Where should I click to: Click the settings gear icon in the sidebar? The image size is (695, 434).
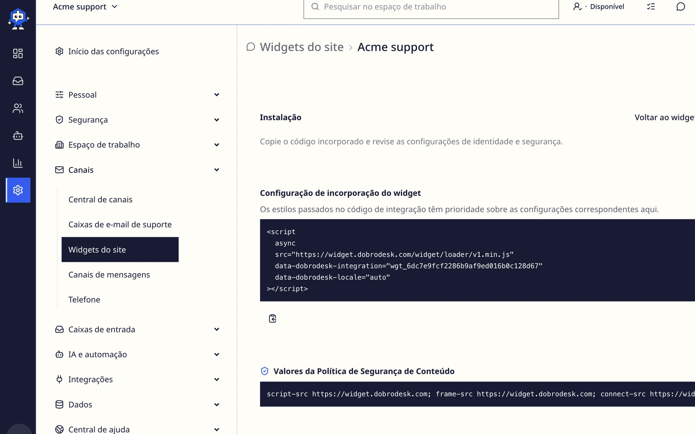coord(18,190)
